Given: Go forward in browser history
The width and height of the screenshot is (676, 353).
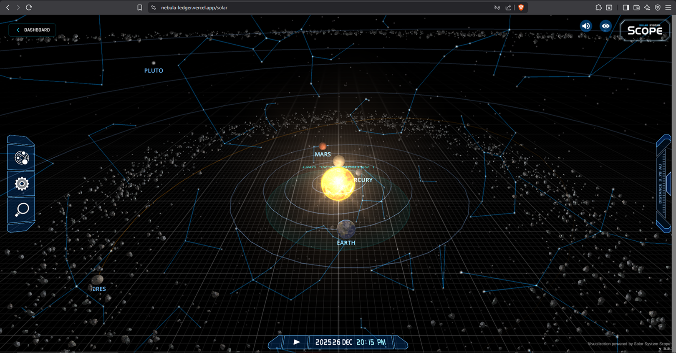Looking at the screenshot, I should (x=18, y=8).
